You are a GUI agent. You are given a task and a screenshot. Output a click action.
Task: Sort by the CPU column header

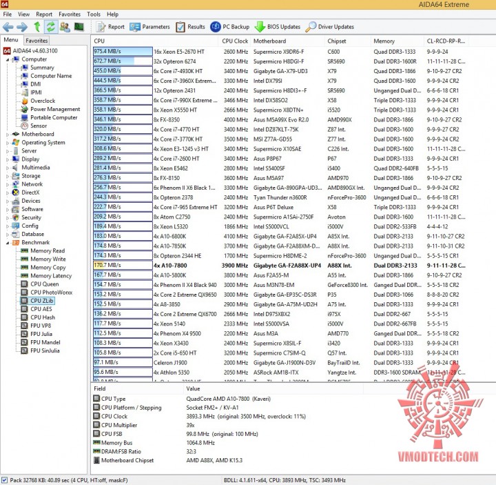154,41
